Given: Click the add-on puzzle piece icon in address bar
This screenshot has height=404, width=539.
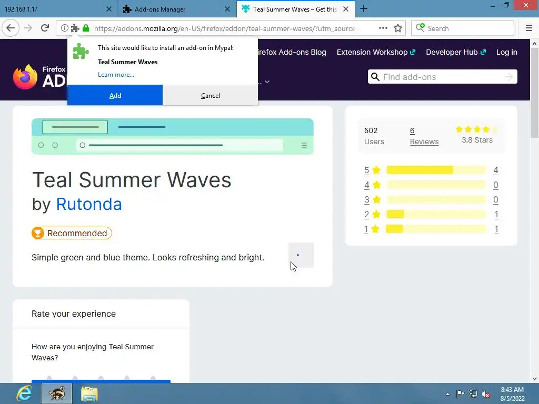Looking at the screenshot, I should click(x=75, y=28).
